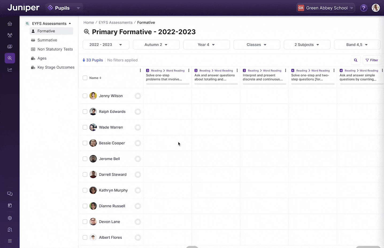This screenshot has height=248, width=384.
Task: Click the home icon in left sidebar
Action: [x=10, y=24]
